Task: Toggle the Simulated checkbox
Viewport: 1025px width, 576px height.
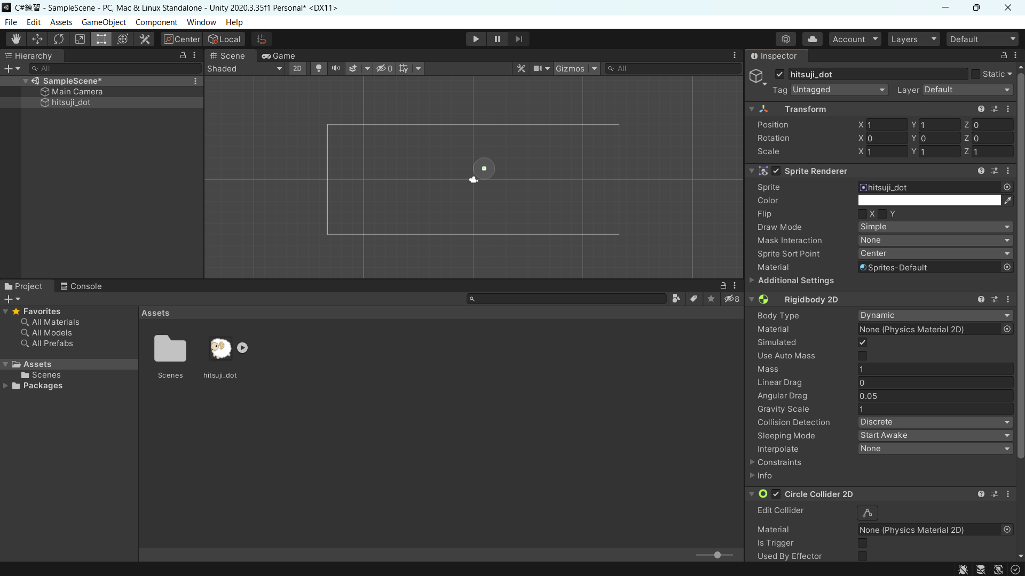Action: tap(862, 342)
